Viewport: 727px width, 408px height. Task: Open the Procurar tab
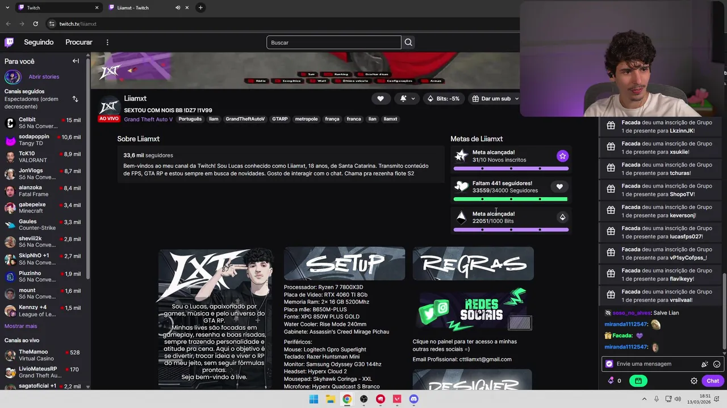(x=79, y=42)
